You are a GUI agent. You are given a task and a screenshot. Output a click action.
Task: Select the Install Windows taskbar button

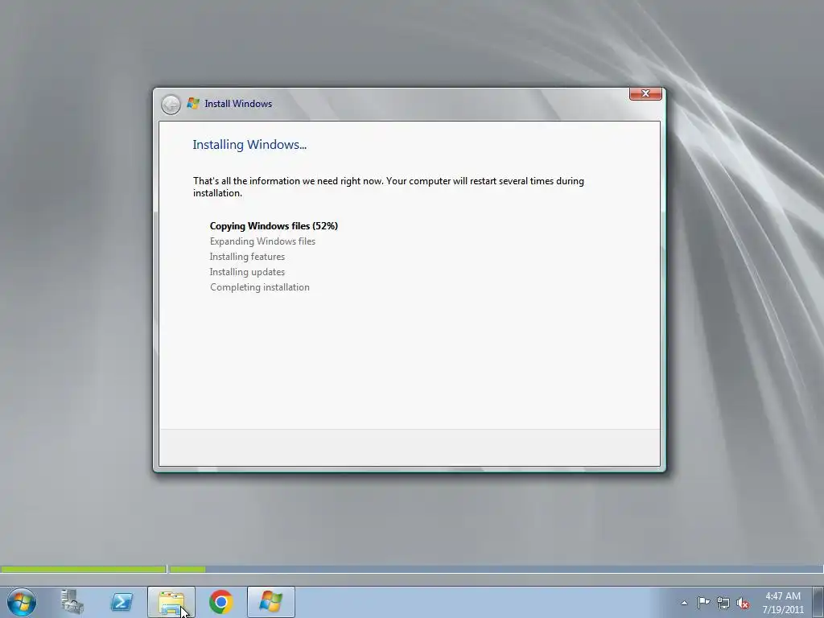270,602
